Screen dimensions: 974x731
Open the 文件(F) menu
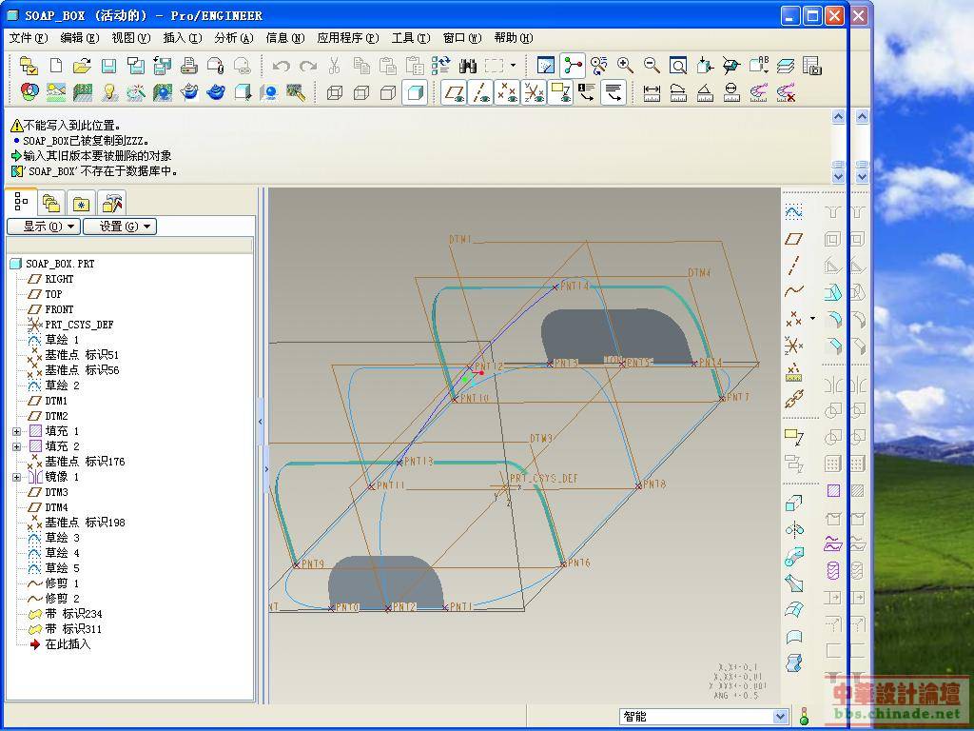coord(28,38)
